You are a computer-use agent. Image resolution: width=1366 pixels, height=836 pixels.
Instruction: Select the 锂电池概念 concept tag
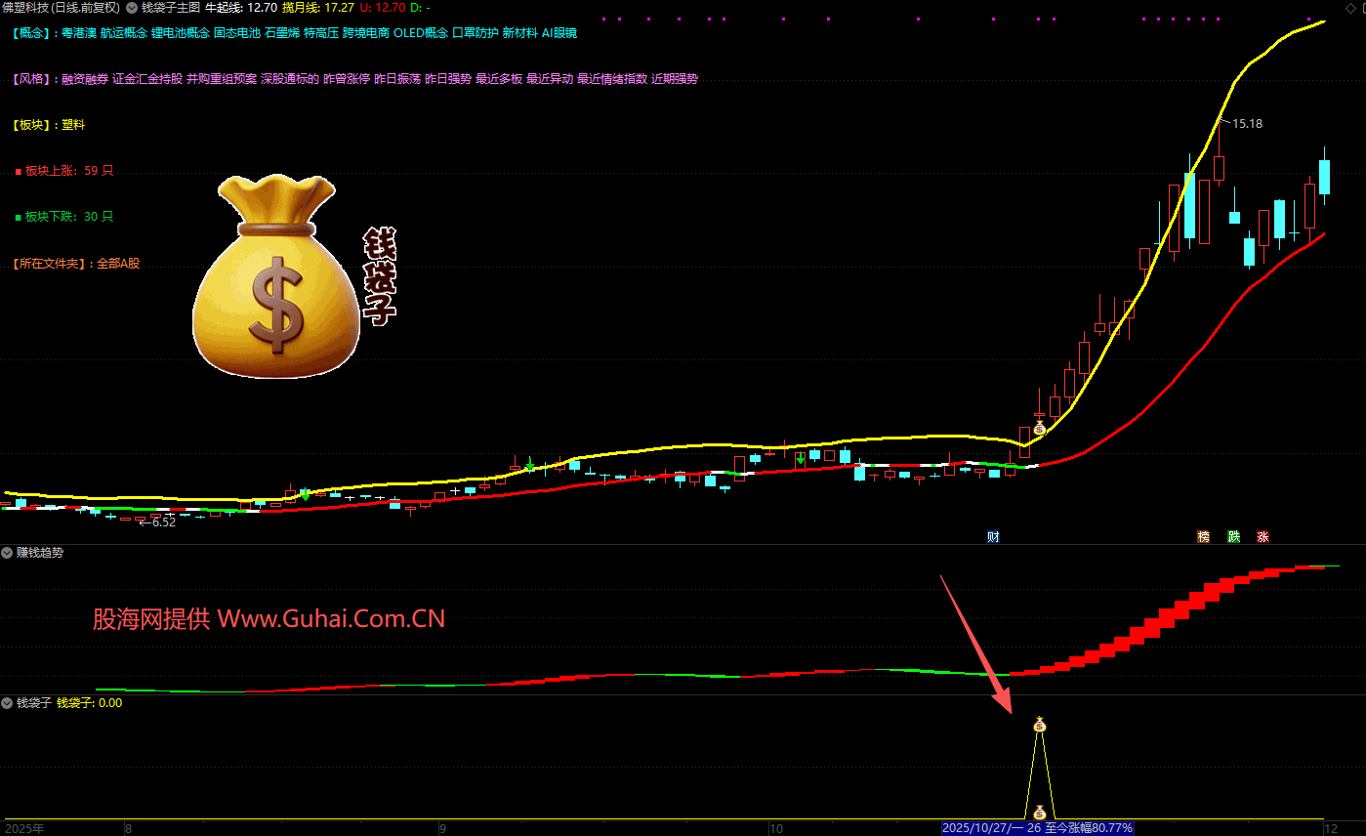coord(180,33)
